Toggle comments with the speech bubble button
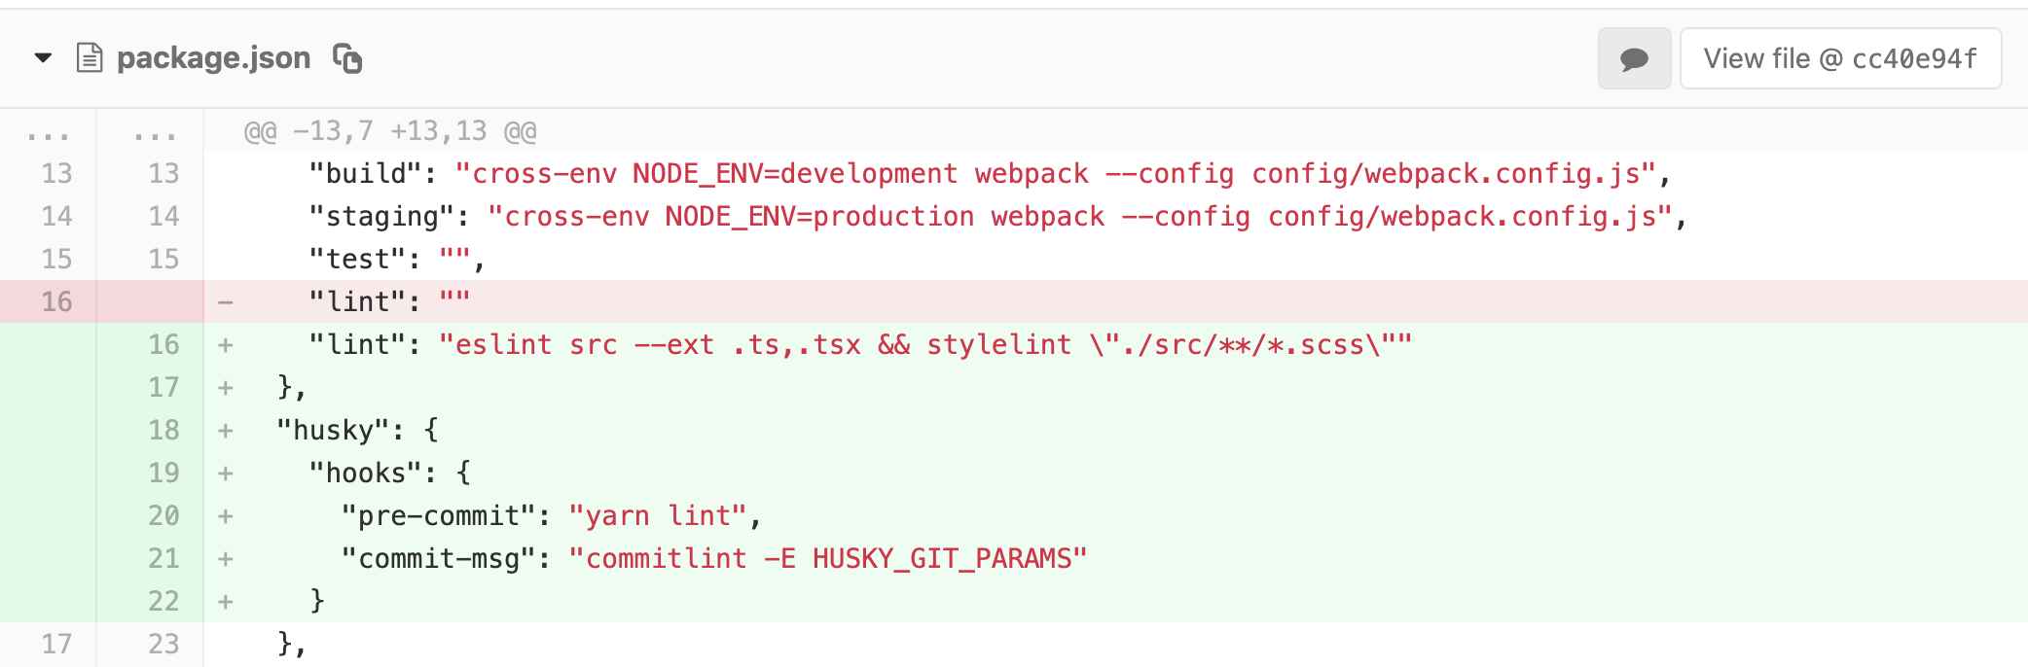2028x667 pixels. 1634,59
